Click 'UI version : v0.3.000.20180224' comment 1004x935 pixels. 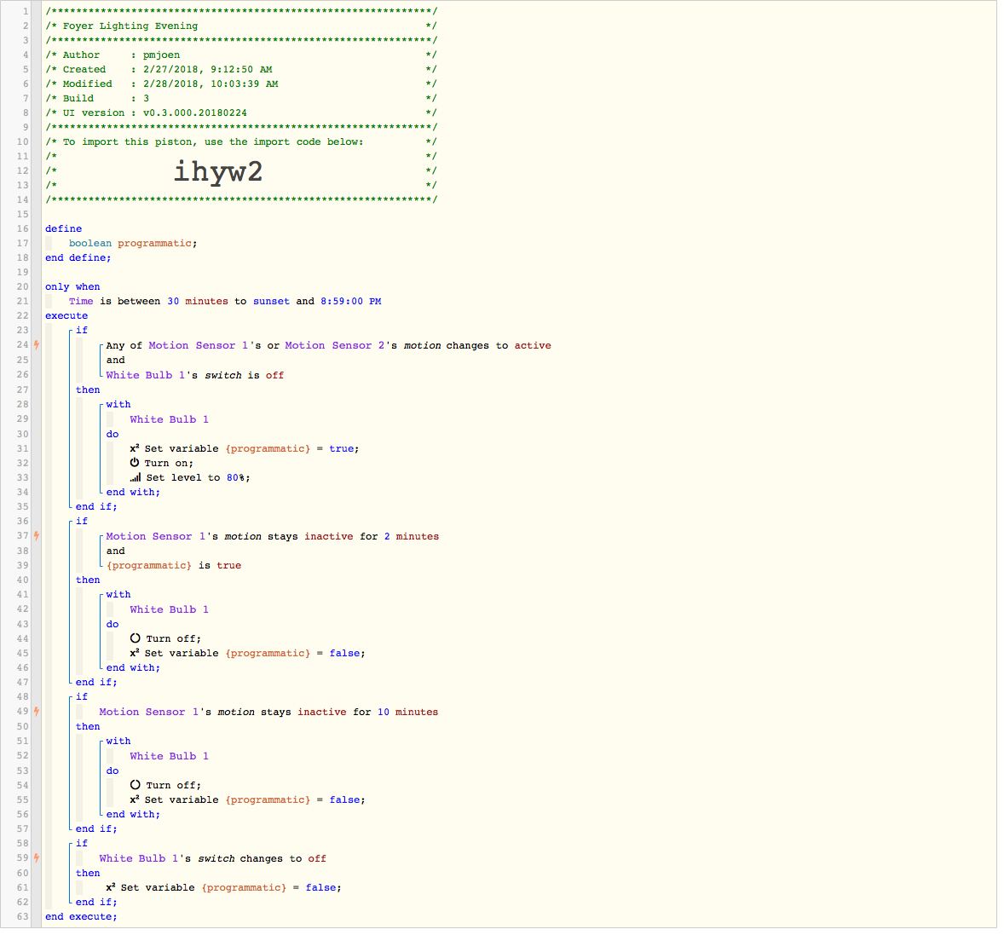pos(155,113)
